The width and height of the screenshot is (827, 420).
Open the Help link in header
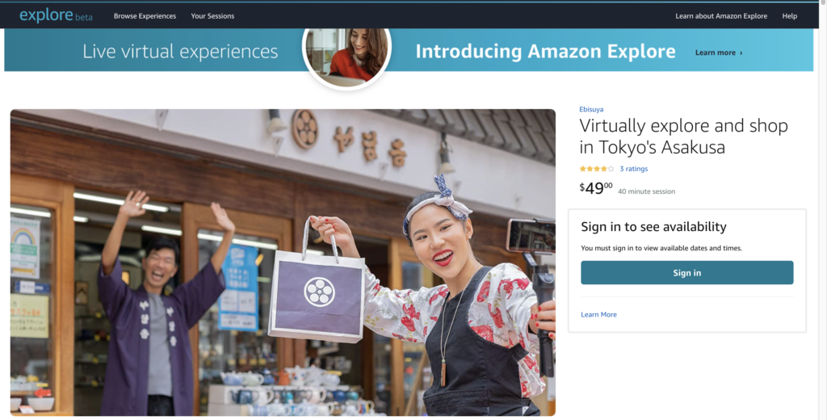coord(790,16)
